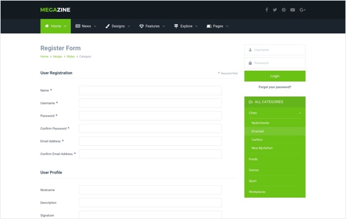Click the Email Address input field
The image size is (346, 219).
(150, 141)
